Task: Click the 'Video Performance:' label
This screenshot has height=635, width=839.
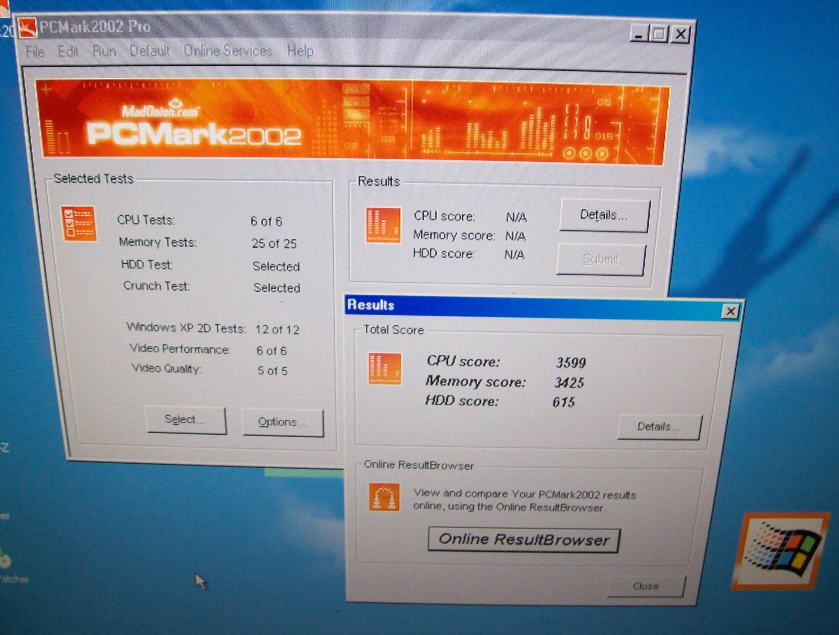Action: click(x=180, y=349)
